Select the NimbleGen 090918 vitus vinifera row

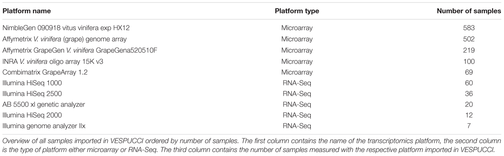coord(252,29)
